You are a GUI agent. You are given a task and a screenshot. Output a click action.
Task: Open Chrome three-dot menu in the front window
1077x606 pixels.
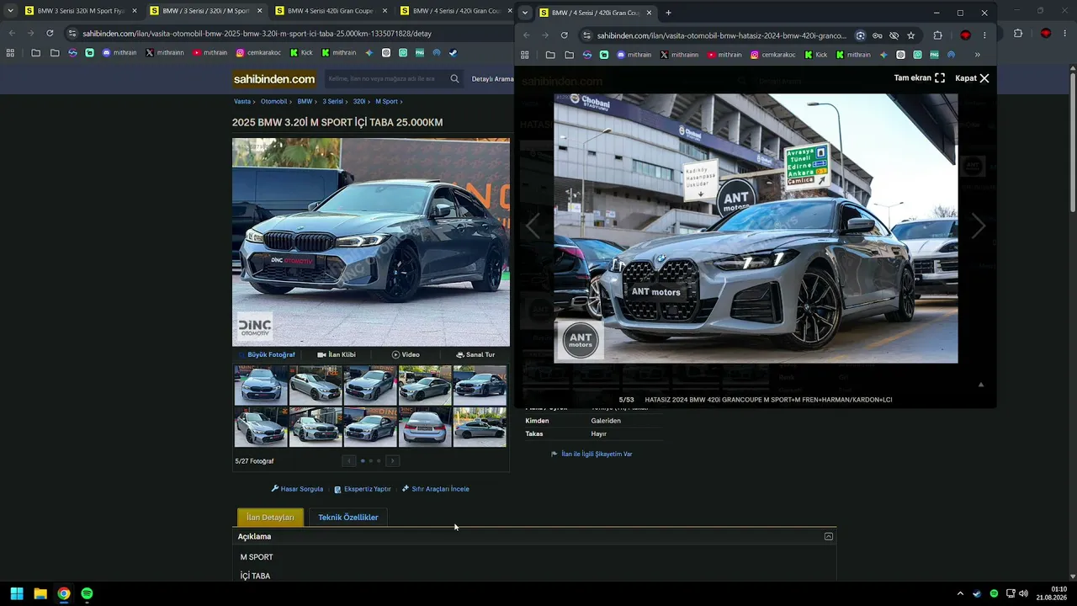pyautogui.click(x=984, y=35)
